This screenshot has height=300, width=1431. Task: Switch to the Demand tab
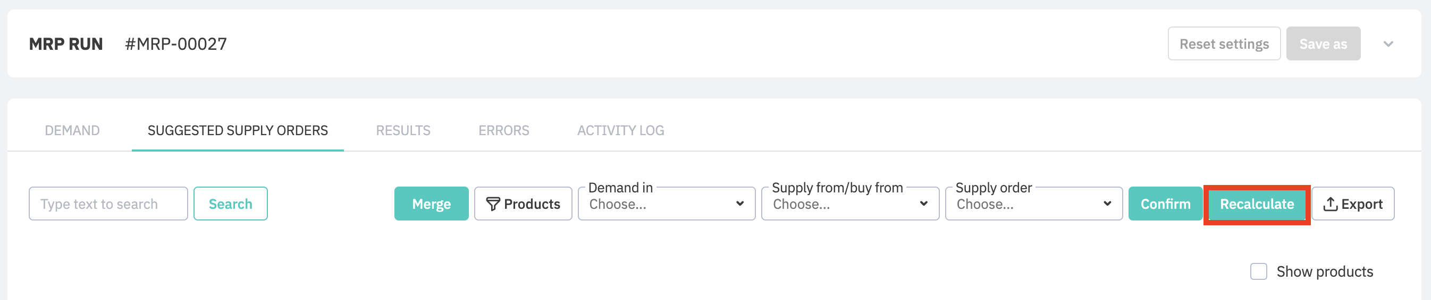(72, 130)
